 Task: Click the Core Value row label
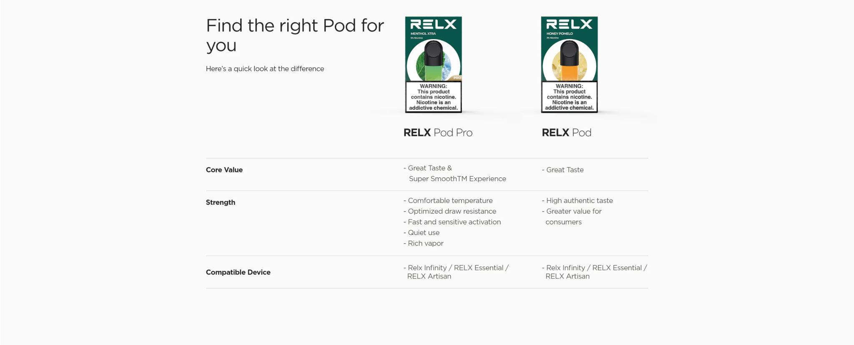[x=224, y=170]
